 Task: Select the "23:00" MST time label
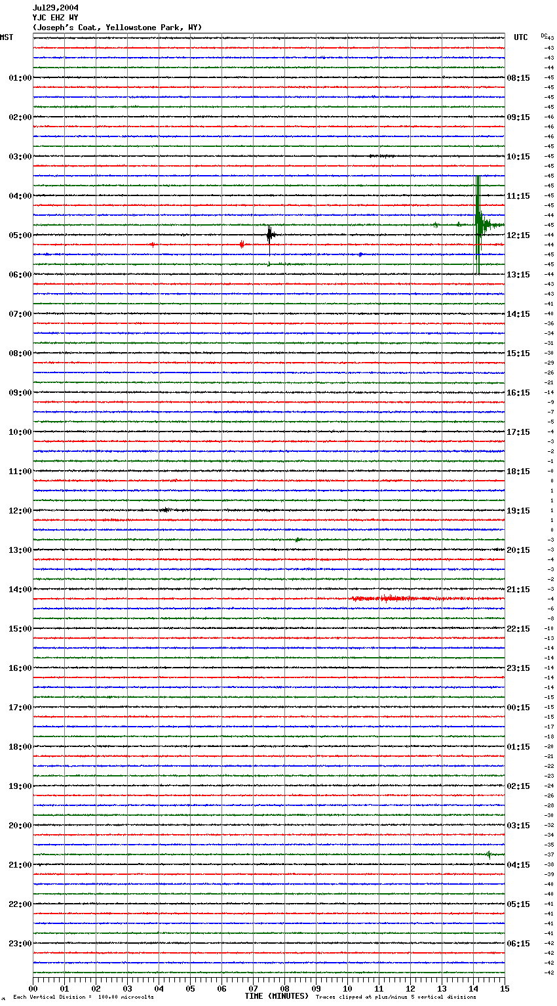coord(20,944)
